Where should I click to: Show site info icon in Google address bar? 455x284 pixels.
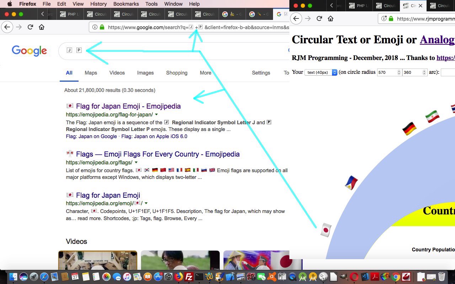pyautogui.click(x=95, y=27)
